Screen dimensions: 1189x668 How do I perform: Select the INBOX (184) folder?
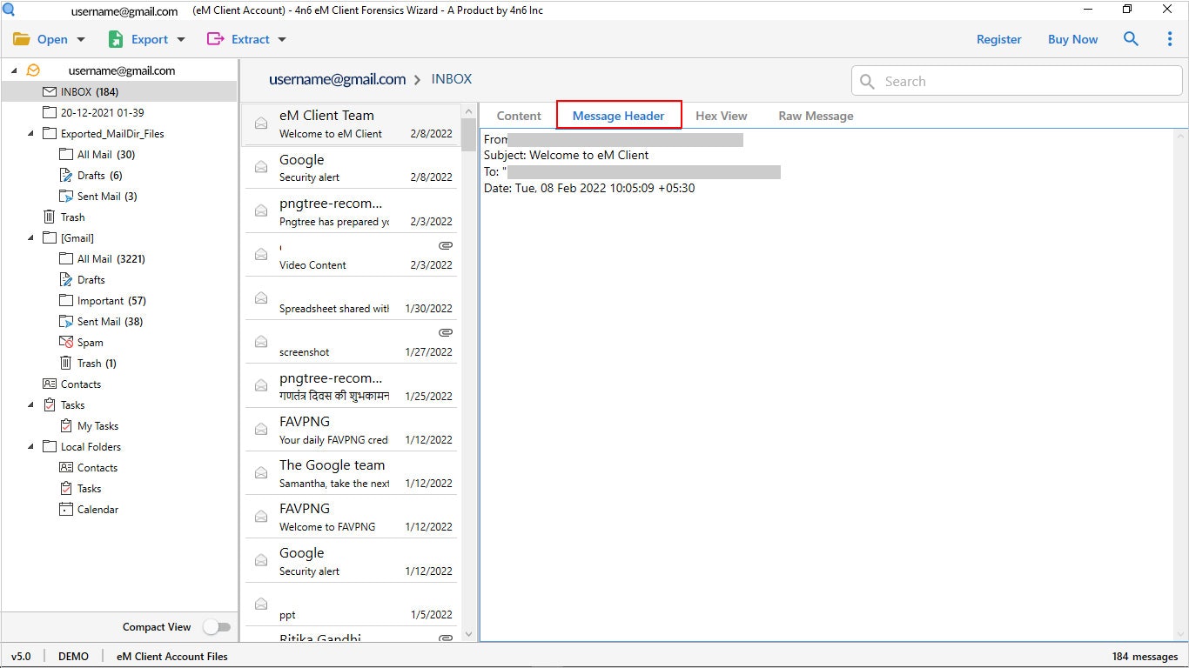[x=119, y=91]
